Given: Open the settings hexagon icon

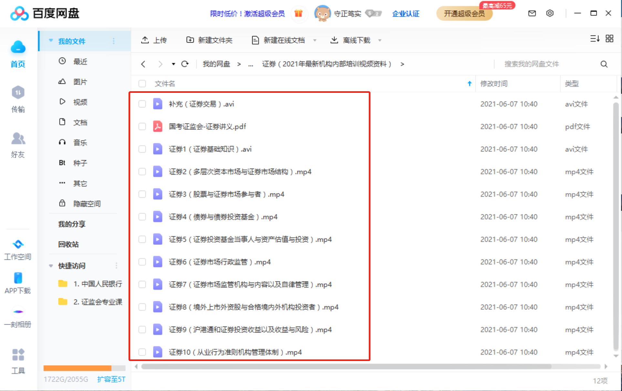Looking at the screenshot, I should (550, 13).
